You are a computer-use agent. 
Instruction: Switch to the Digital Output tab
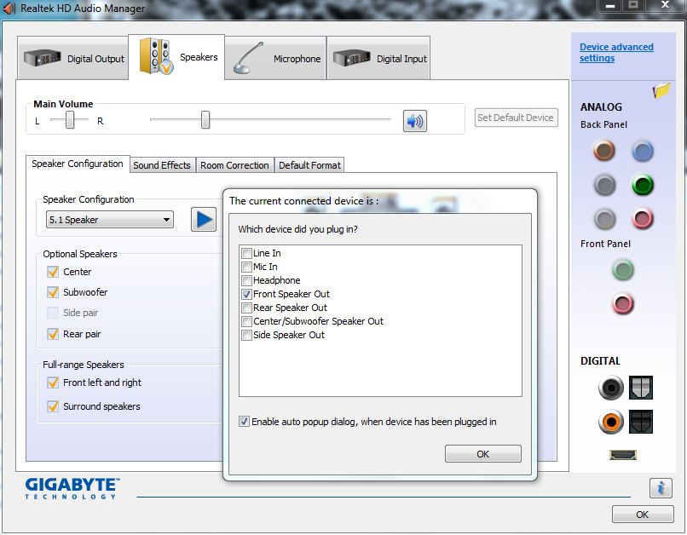click(73, 58)
